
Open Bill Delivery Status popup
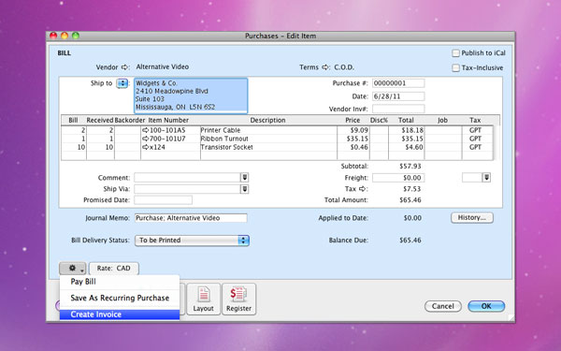pos(192,241)
